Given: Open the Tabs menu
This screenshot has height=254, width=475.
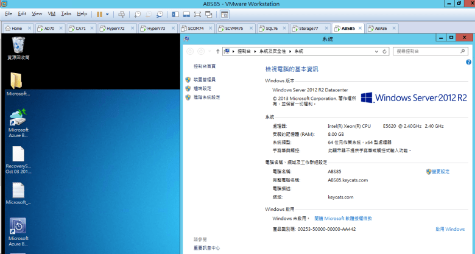Looking at the screenshot, I should coord(66,13).
